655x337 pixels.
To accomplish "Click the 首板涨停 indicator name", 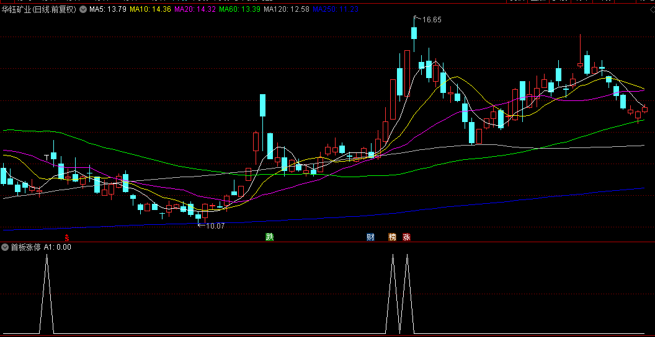I will (x=25, y=247).
